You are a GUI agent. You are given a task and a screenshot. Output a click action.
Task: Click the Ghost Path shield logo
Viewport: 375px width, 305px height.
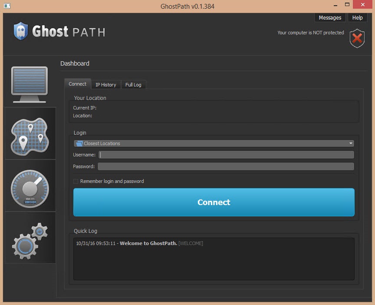tap(21, 31)
